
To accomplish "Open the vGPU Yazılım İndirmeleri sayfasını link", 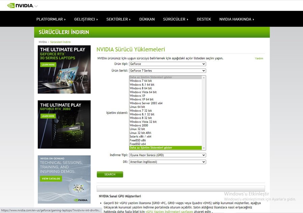I will click(169, 211).
